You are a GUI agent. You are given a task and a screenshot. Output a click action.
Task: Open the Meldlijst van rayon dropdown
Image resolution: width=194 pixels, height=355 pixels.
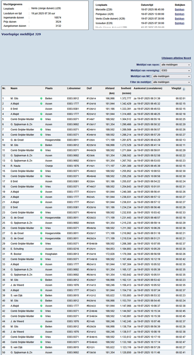176,65
